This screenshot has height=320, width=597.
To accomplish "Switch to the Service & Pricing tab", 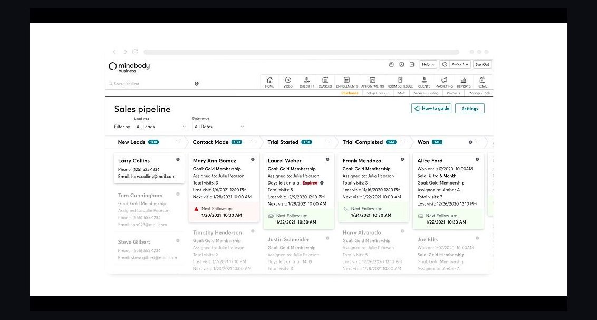I will [426, 93].
